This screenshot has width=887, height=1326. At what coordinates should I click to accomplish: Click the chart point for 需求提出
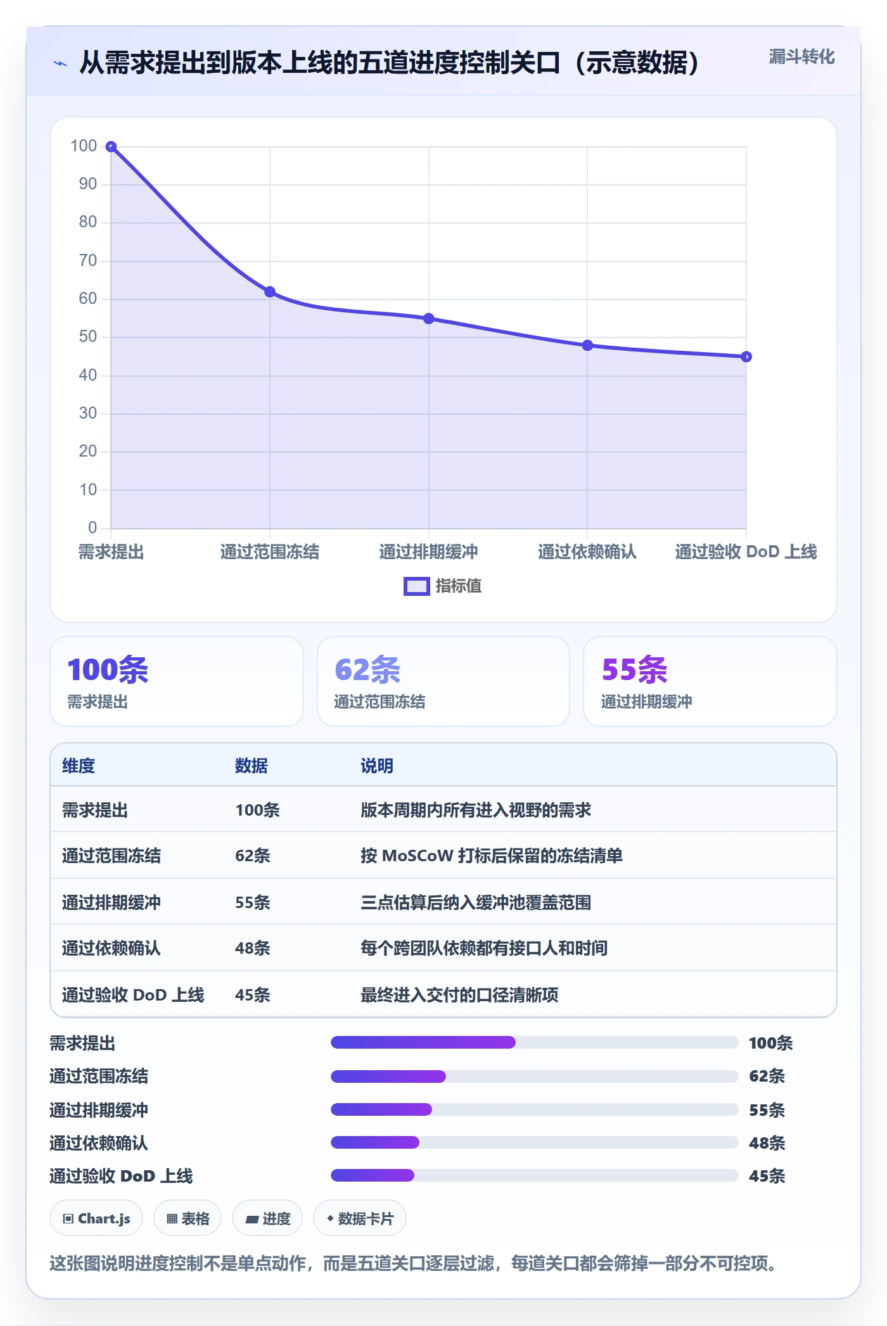click(111, 147)
